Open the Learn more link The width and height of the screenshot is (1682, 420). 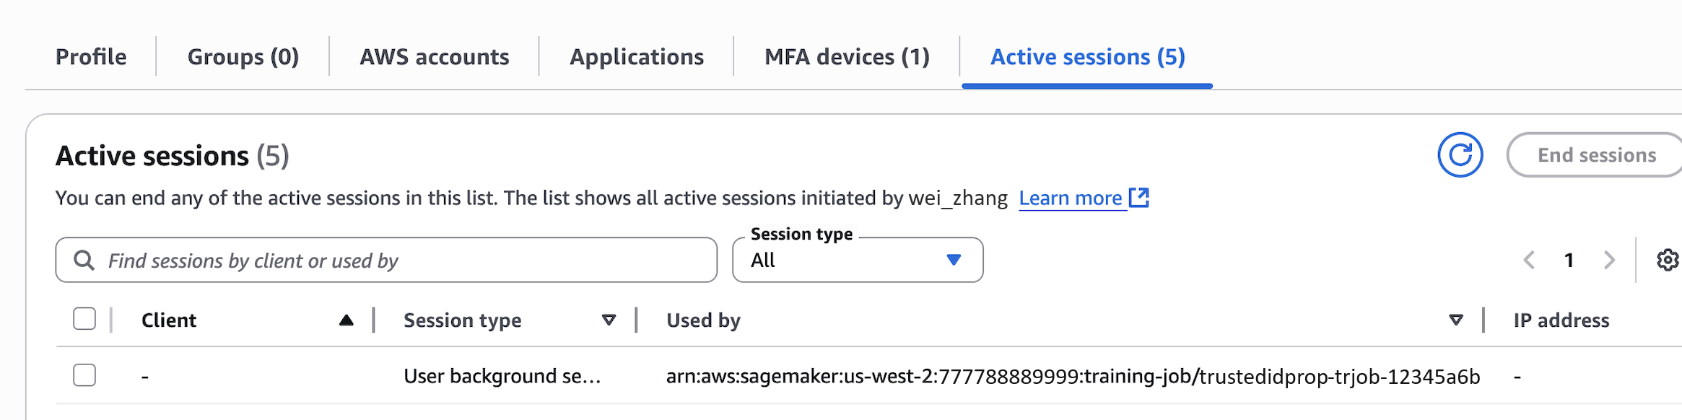click(1070, 198)
